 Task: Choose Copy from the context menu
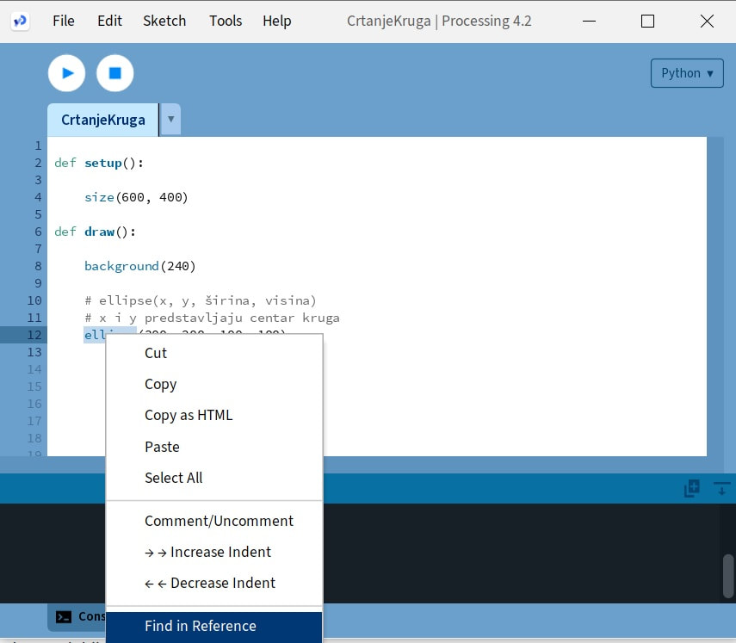pyautogui.click(x=214, y=384)
